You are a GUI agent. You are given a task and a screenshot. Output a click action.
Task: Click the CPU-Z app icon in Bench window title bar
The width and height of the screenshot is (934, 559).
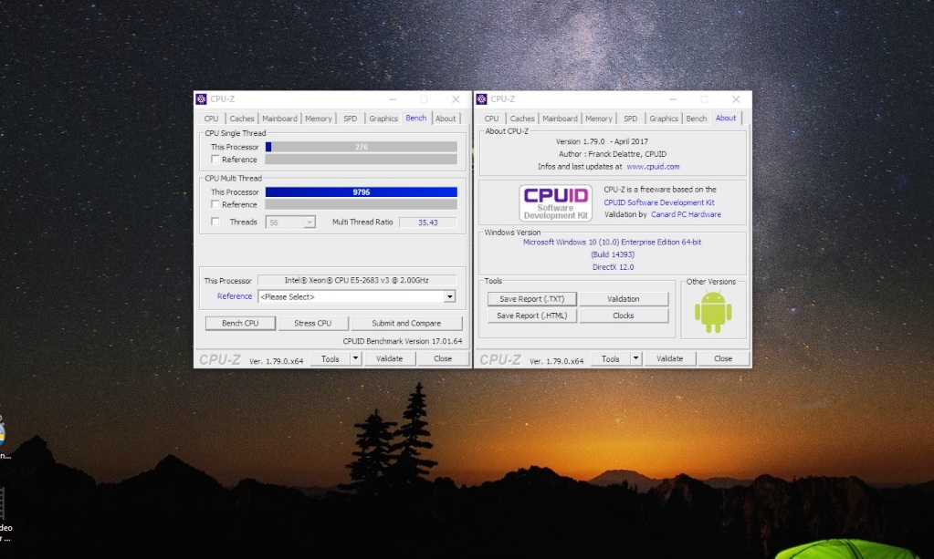[x=202, y=99]
